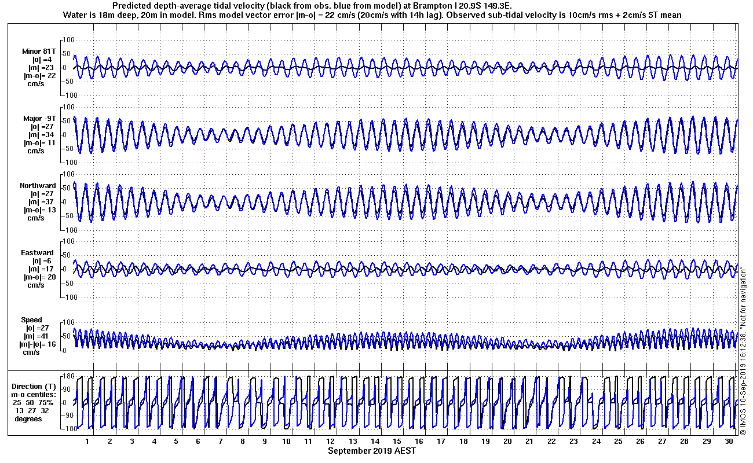Click the day 20 tick label
This screenshot has height=463, width=753.
[508, 441]
